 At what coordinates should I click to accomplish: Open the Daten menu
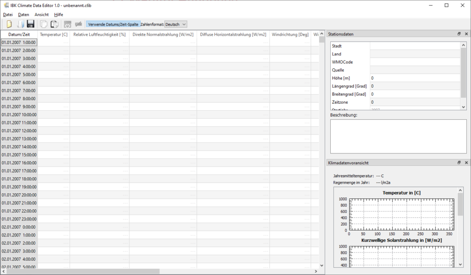point(23,14)
